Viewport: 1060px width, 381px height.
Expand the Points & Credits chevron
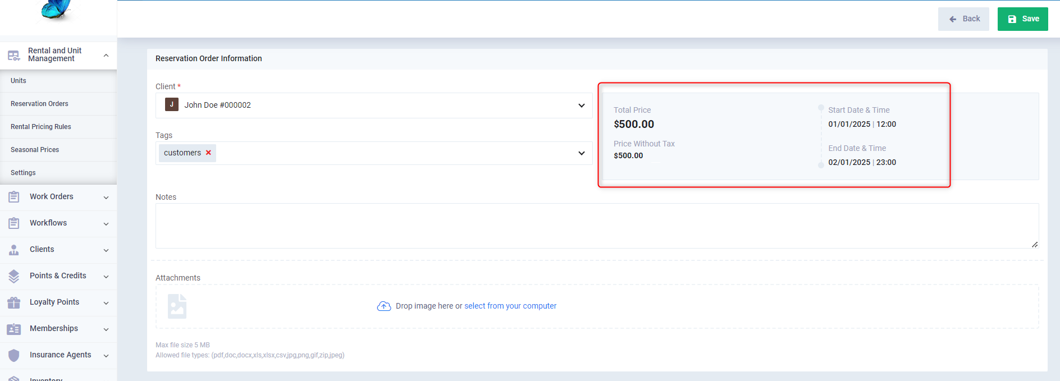106,277
